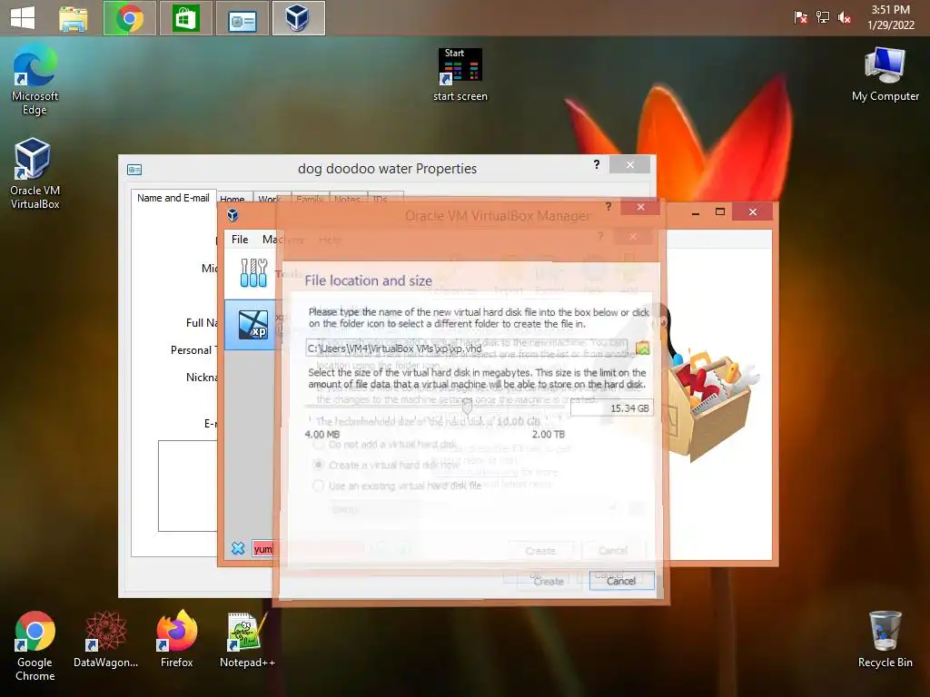Click the VirtualBox cube title bar icon
The height and width of the screenshot is (697, 930).
(232, 215)
